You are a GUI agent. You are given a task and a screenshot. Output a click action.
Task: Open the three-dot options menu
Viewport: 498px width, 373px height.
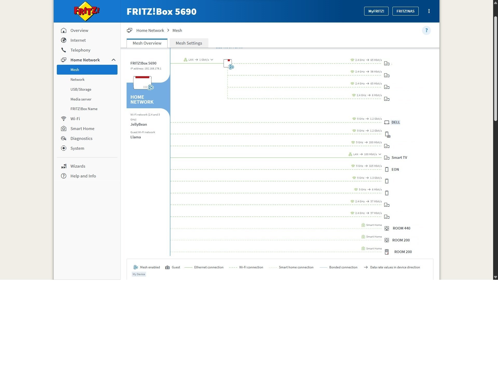429,11
